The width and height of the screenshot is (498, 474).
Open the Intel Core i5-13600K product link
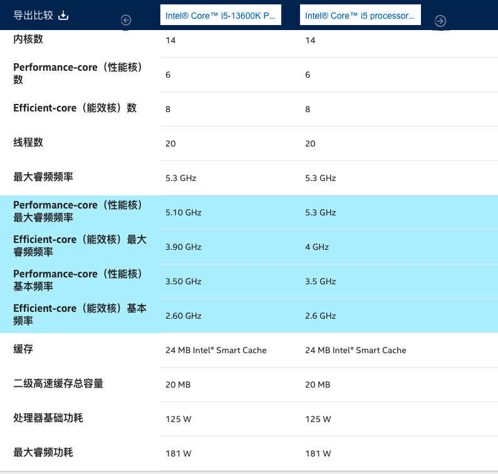(220, 16)
